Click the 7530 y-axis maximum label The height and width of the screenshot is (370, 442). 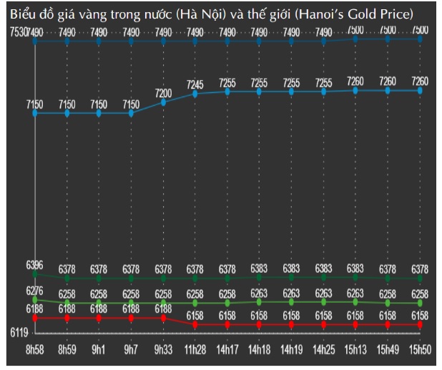[16, 31]
